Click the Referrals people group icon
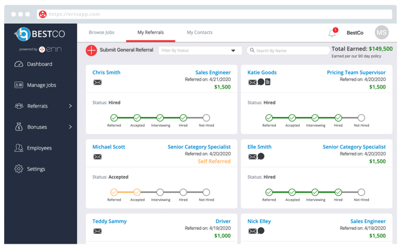Image resolution: width=401 pixels, height=249 pixels. coord(19,106)
